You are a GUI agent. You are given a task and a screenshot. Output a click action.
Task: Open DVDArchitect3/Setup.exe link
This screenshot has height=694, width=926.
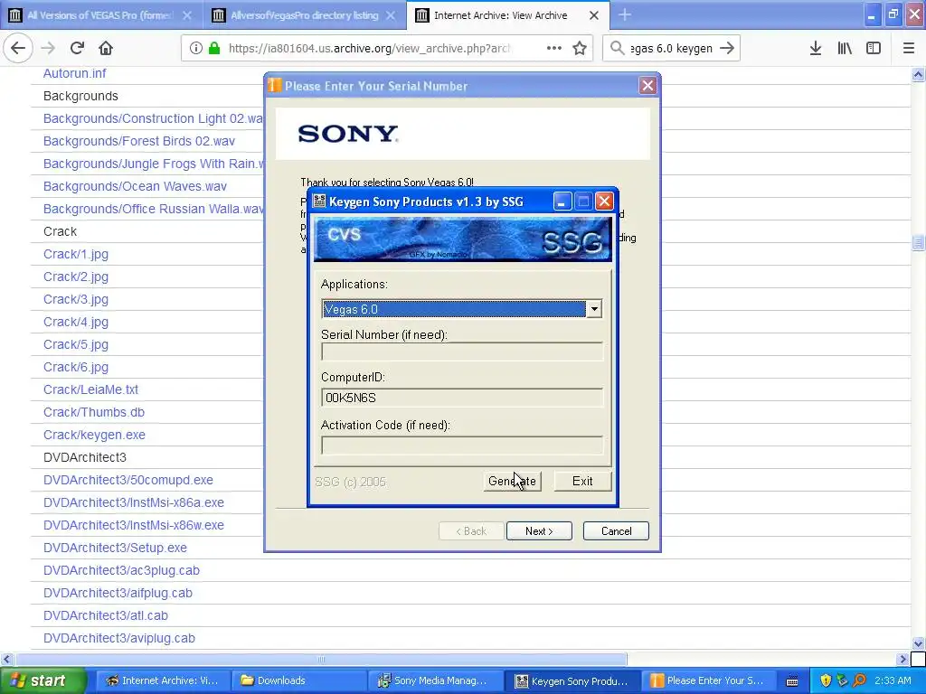(115, 548)
